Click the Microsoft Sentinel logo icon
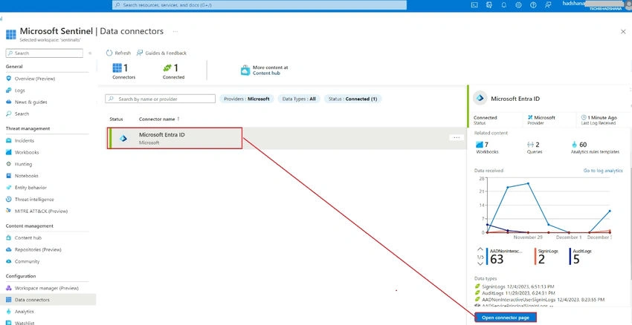 coord(11,34)
